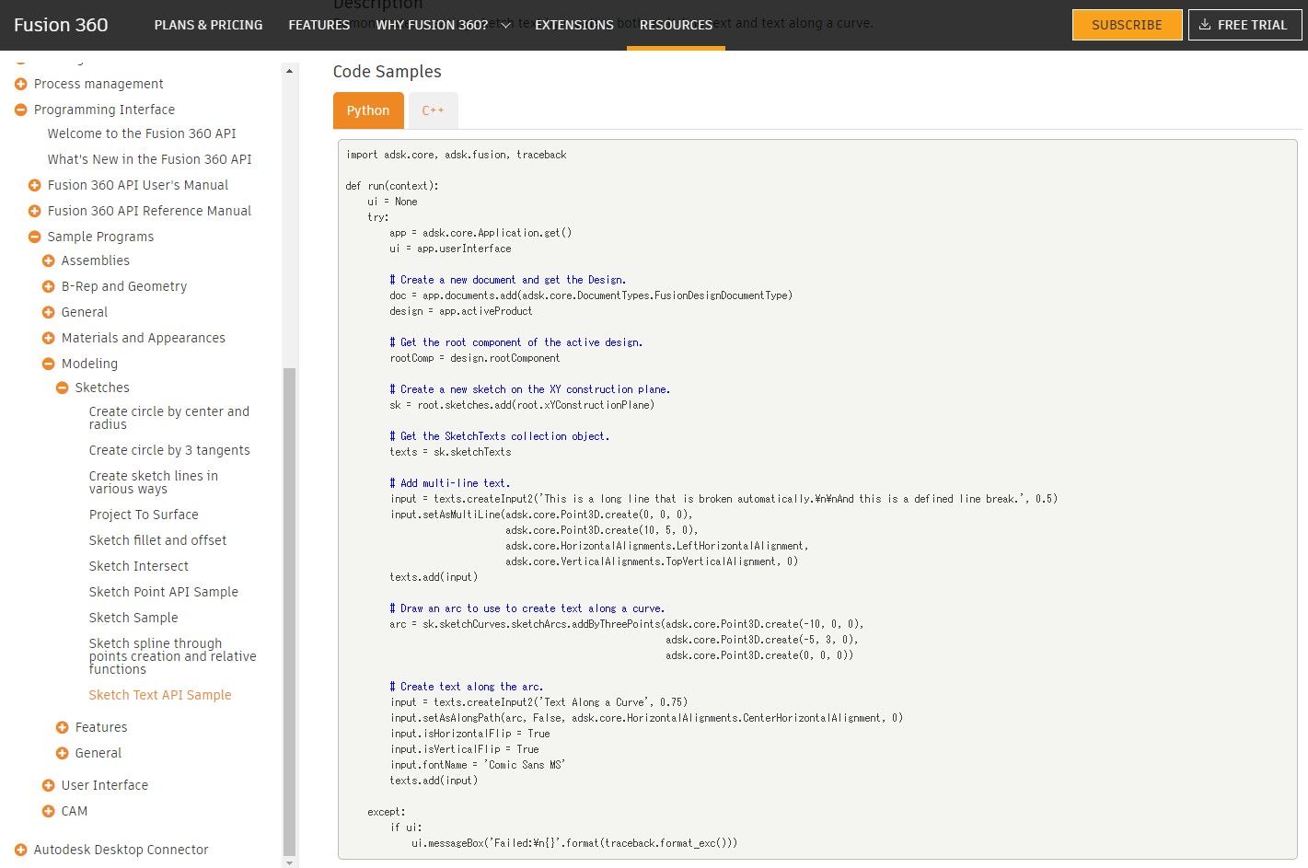The image size is (1308, 868).
Task: Open Plans & Pricing page
Action: [208, 25]
